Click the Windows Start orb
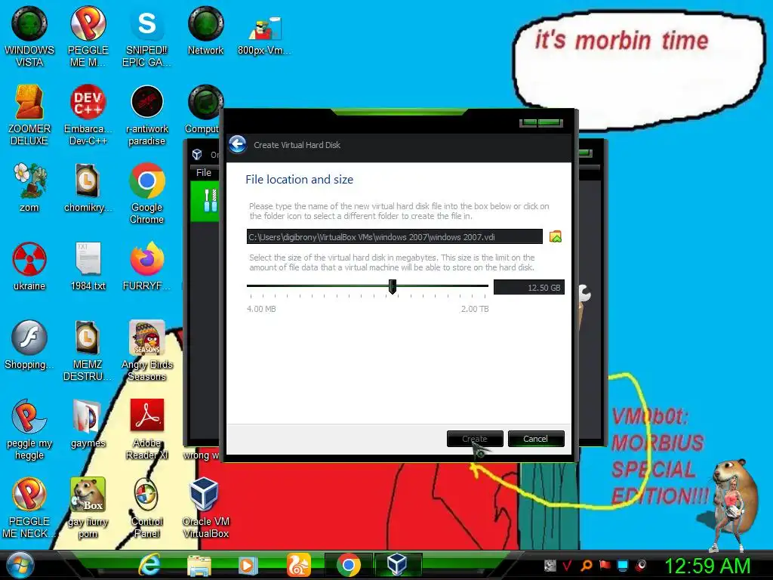Screen dimensions: 773x580 click(x=20, y=565)
